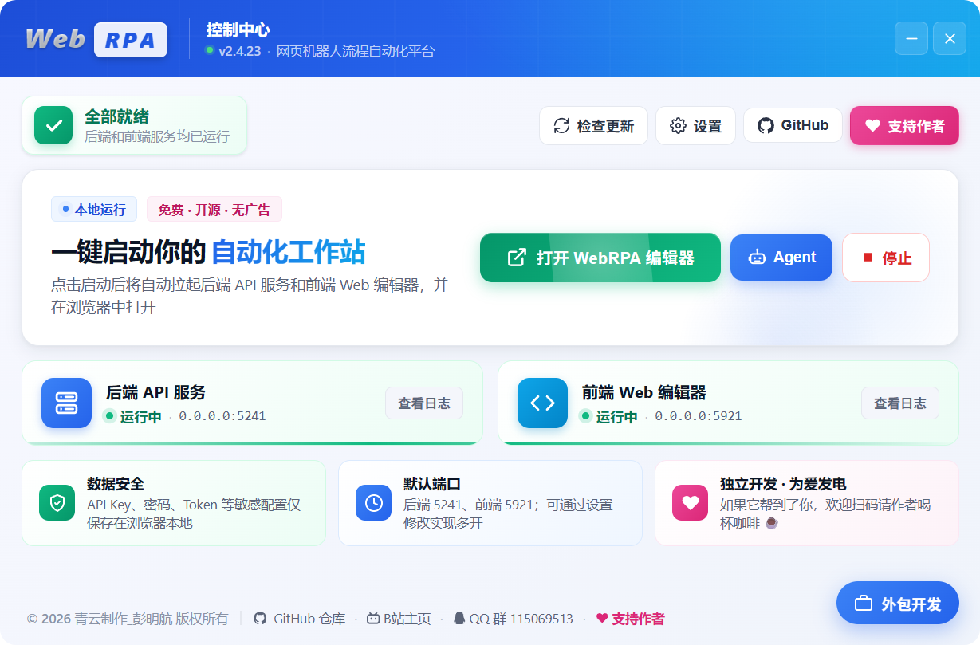Click the Bilibili icon next to B站主页
Image resolution: width=980 pixels, height=645 pixels.
[373, 618]
